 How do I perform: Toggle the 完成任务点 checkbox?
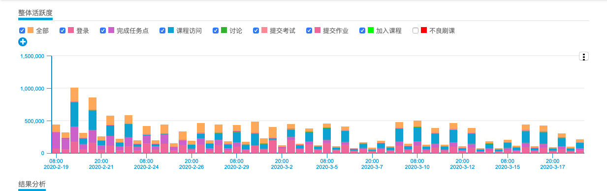(103, 31)
